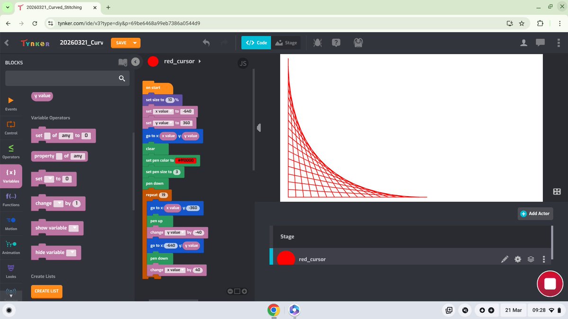Image resolution: width=568 pixels, height=319 pixels.
Task: Select the Control block category
Action: pos(11,128)
